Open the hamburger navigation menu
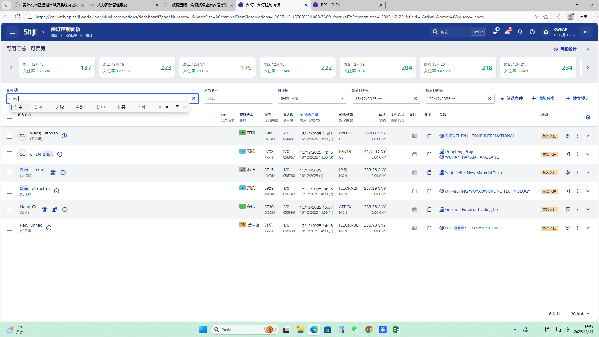This screenshot has width=599, height=337. pos(12,32)
